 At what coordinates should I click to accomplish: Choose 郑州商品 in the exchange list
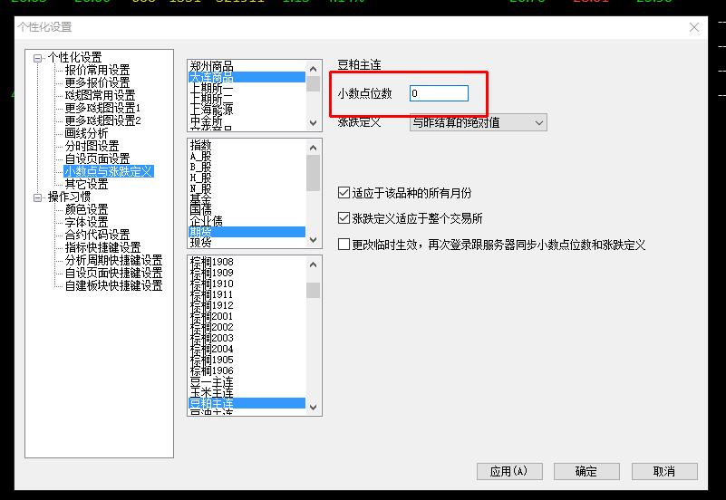click(x=211, y=66)
